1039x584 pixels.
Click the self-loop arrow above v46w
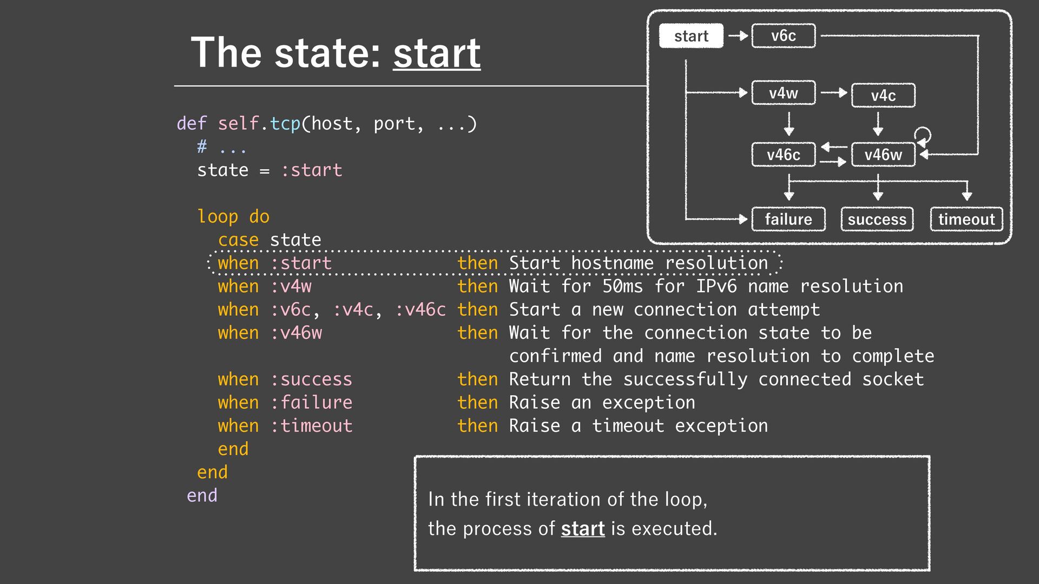coord(923,134)
